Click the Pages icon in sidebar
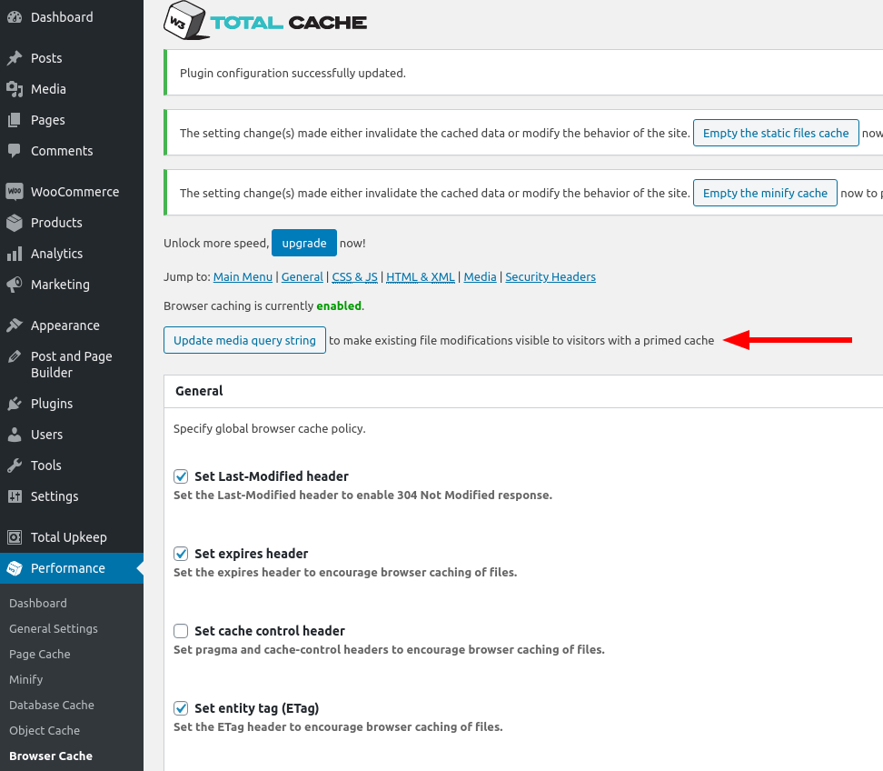The width and height of the screenshot is (883, 771). point(15,120)
